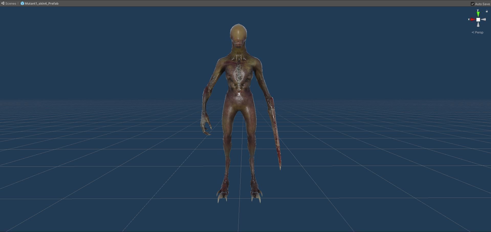Click the gray right-side gizmo cone

[483, 19]
